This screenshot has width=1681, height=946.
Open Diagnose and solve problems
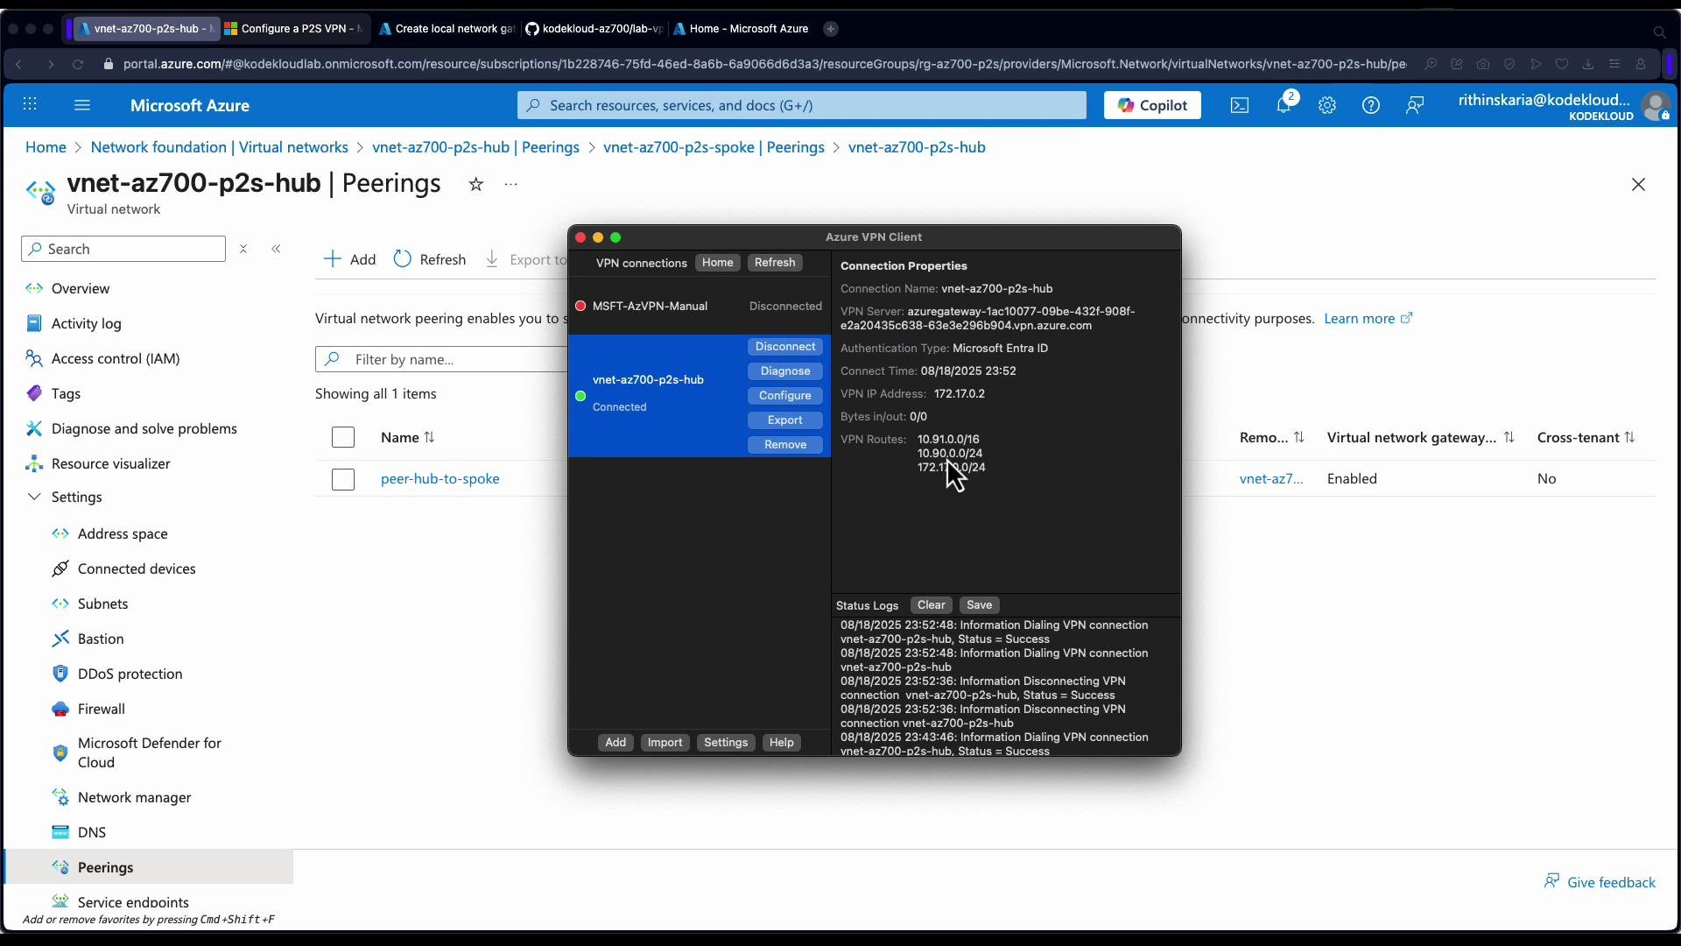pos(144,428)
